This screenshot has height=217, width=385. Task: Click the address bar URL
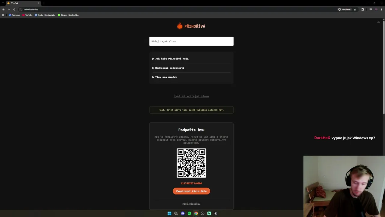point(31,9)
